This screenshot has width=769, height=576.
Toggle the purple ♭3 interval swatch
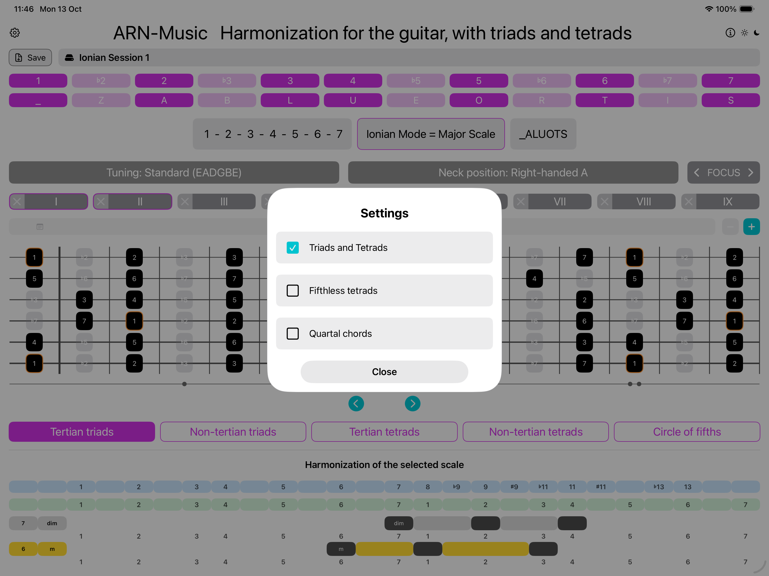(x=227, y=81)
